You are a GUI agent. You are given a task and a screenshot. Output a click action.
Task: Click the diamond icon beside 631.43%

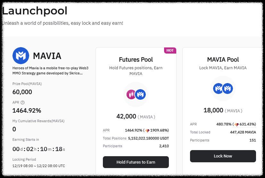tap(236, 124)
